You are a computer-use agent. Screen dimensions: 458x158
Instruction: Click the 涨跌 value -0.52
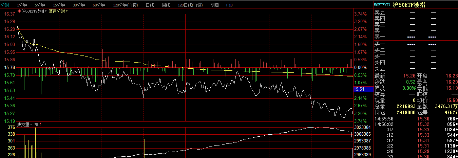click(x=409, y=82)
